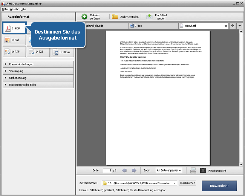Viewport: 245px width, 196px height.
Task: Expand Exportierung der Bilder section
Action: point(38,85)
